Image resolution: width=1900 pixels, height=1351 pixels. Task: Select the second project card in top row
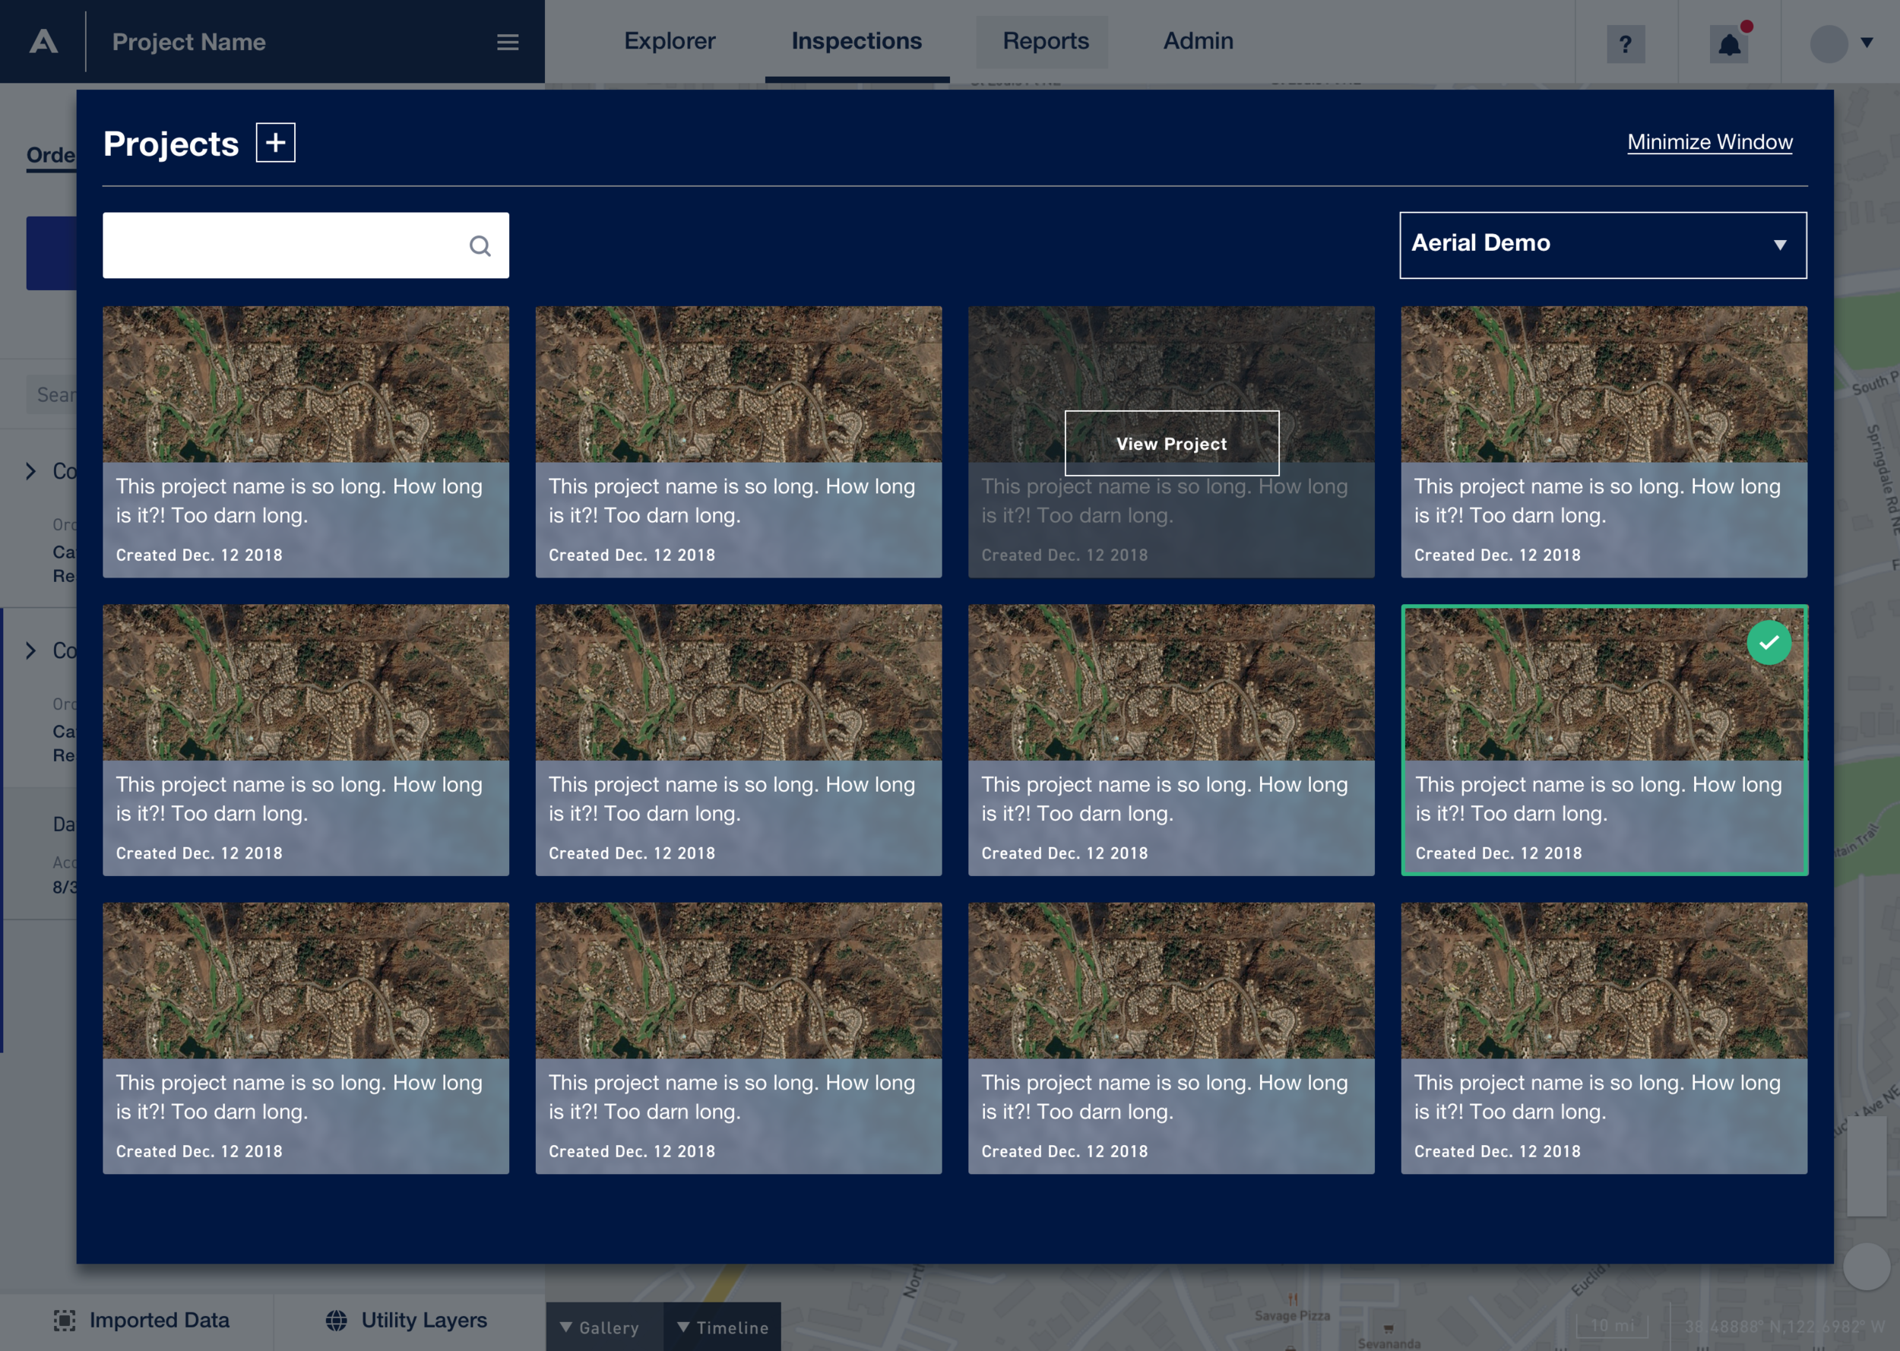click(x=739, y=441)
